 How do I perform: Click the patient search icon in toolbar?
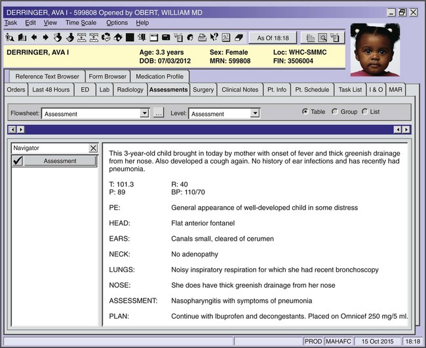pos(9,37)
